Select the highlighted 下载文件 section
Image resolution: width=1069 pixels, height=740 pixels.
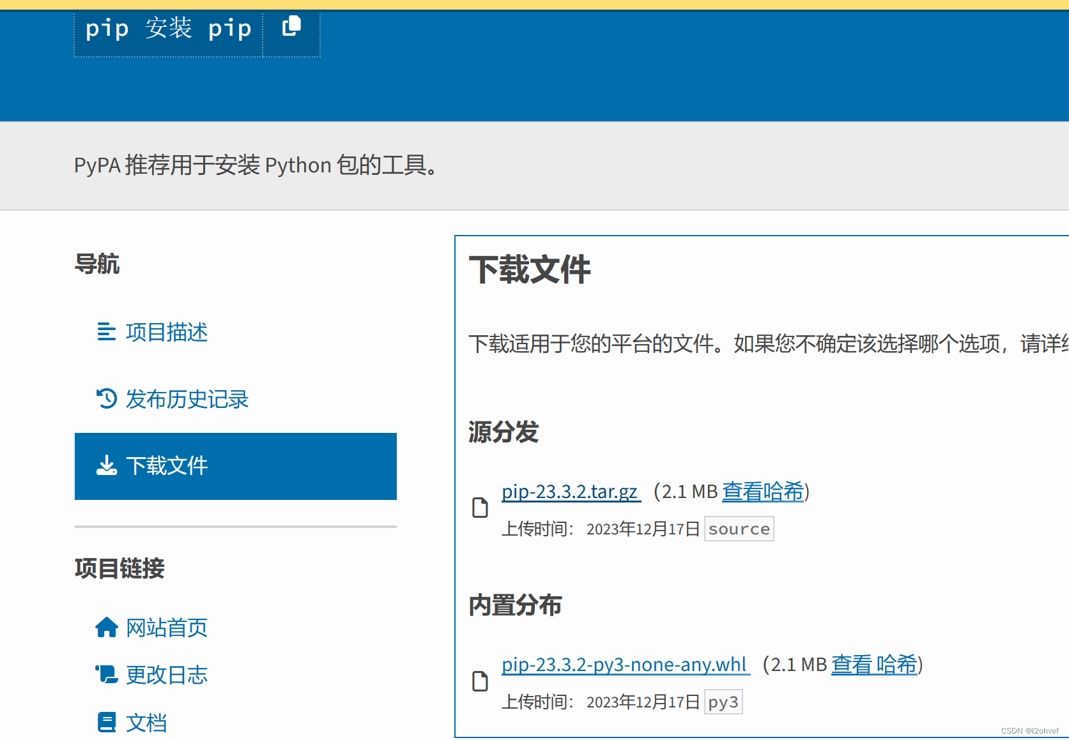coord(167,465)
